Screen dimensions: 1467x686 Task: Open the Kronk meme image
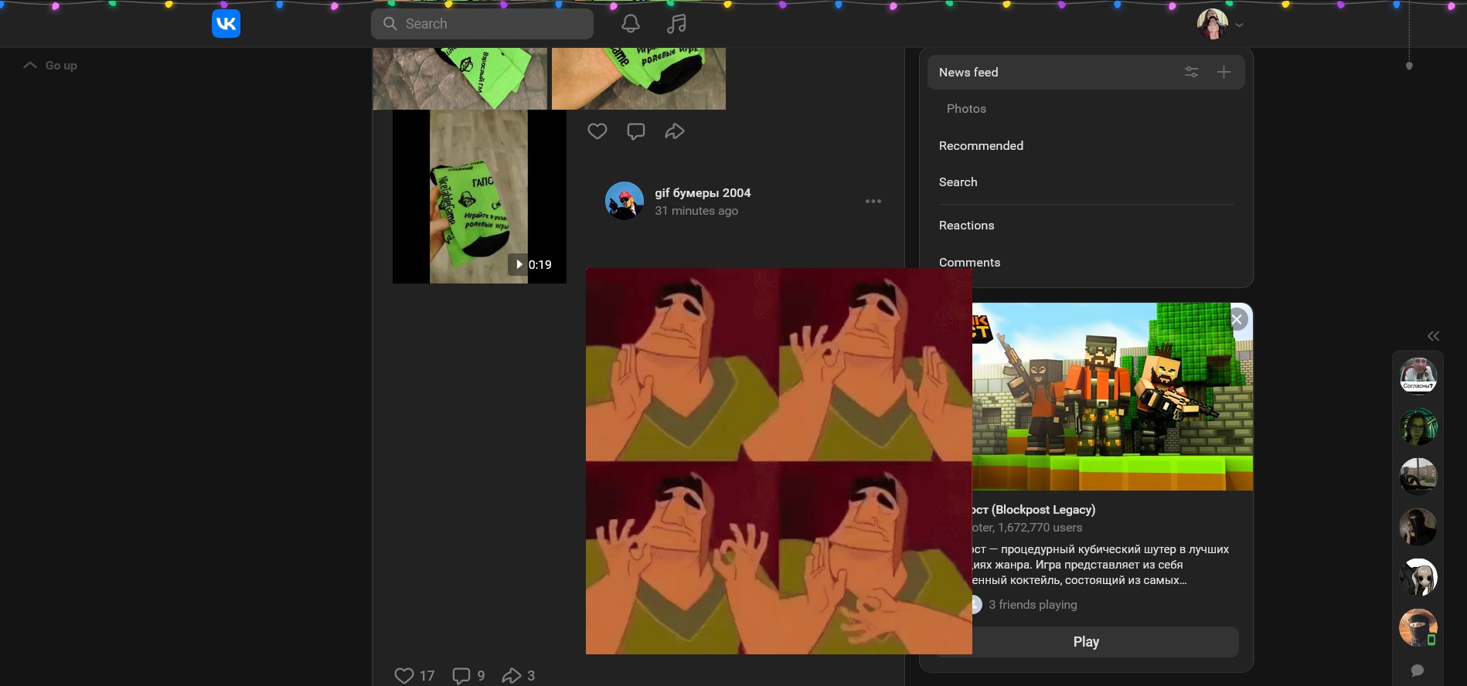[779, 461]
